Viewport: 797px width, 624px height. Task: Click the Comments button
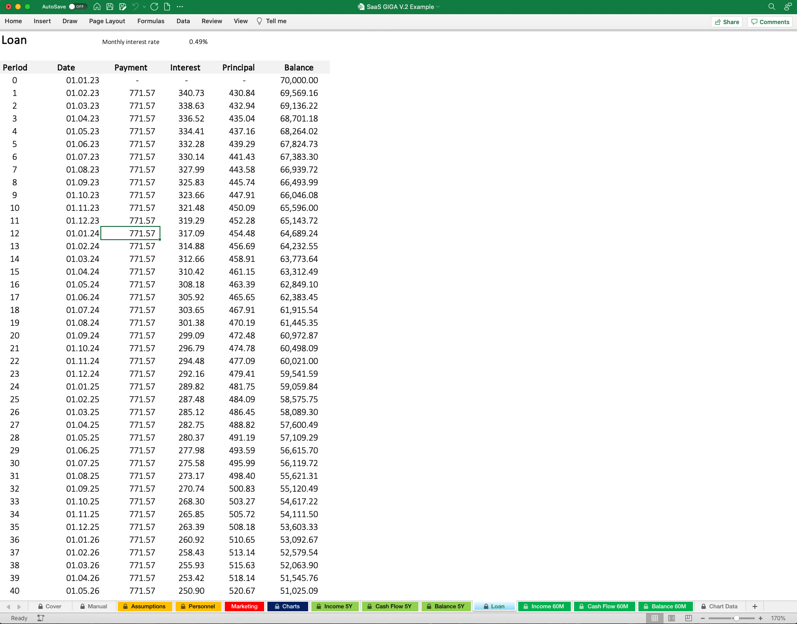click(770, 22)
